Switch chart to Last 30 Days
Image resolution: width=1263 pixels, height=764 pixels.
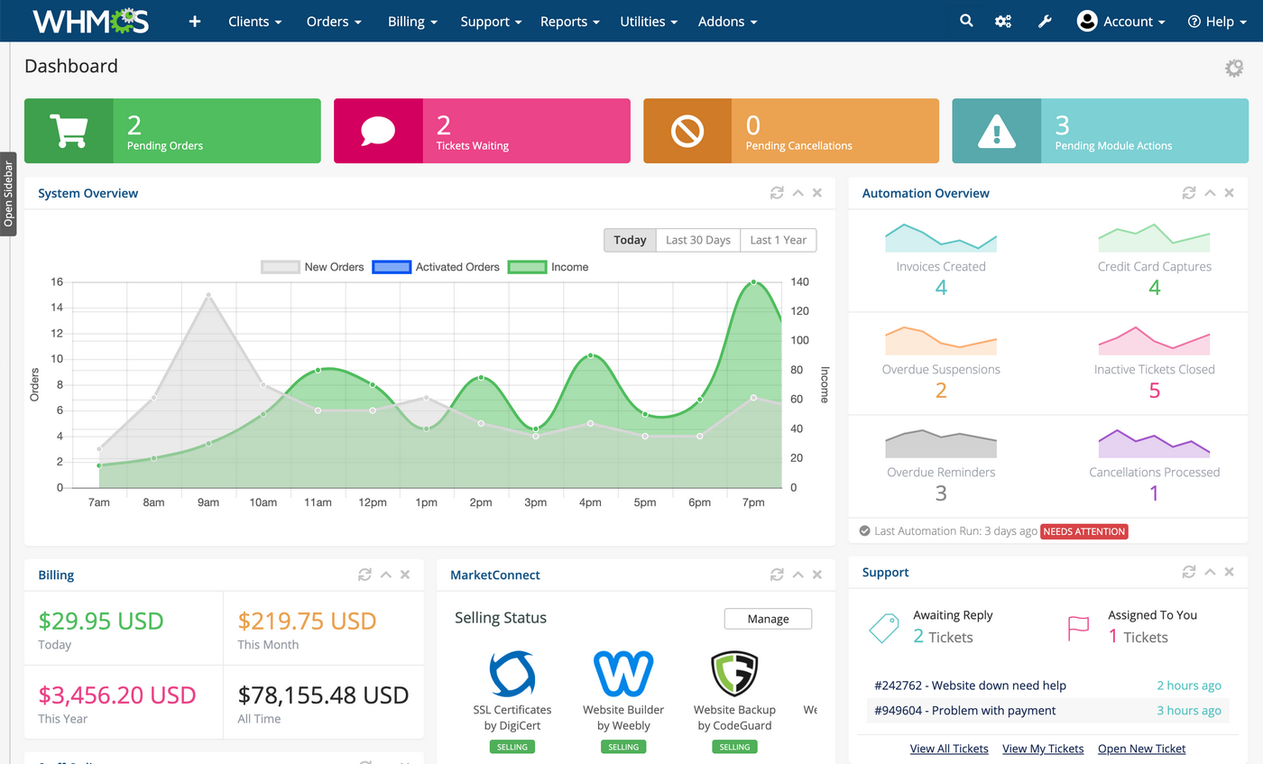tap(697, 240)
